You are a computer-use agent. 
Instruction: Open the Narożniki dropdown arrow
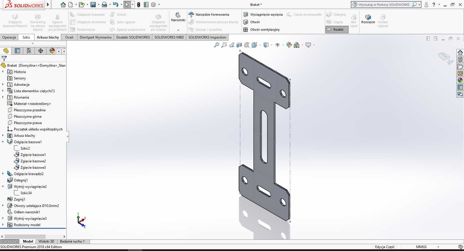178,30
